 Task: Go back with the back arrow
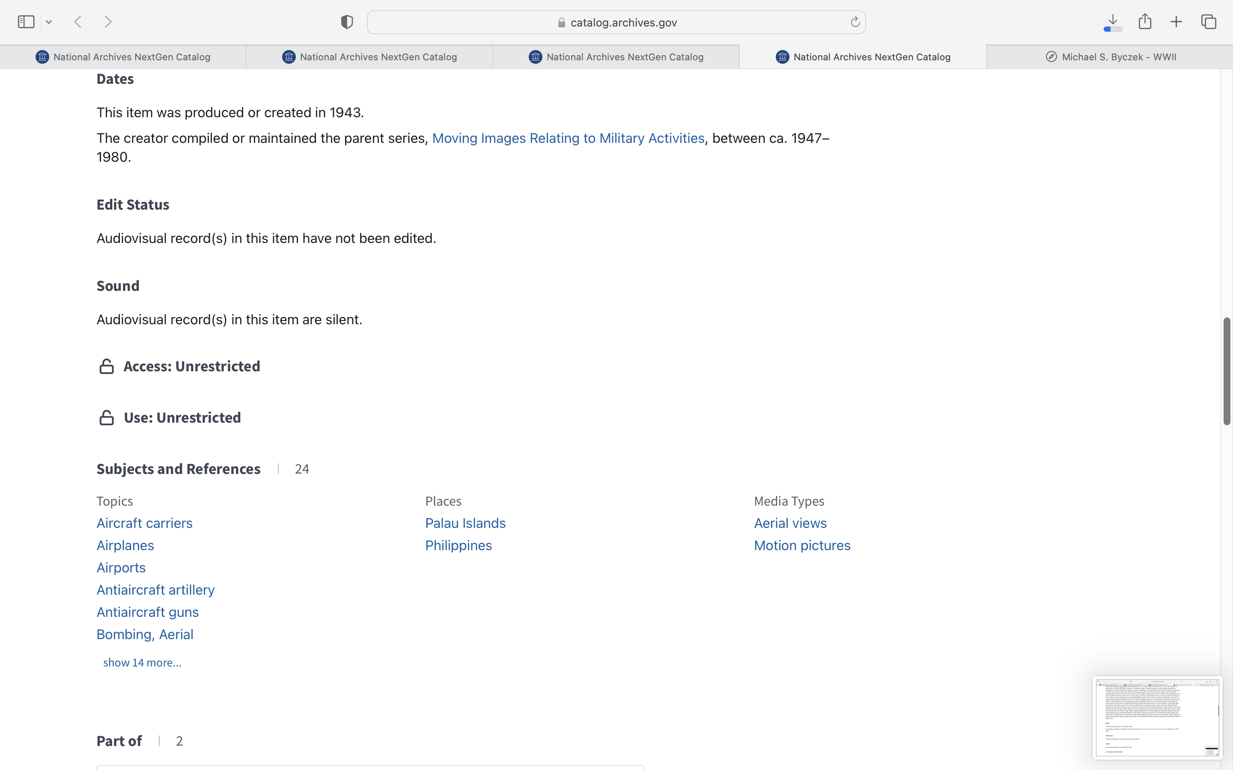(x=78, y=22)
